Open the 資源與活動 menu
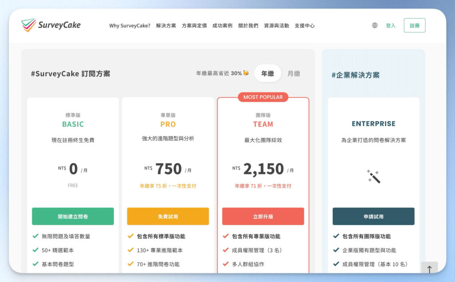 point(276,25)
